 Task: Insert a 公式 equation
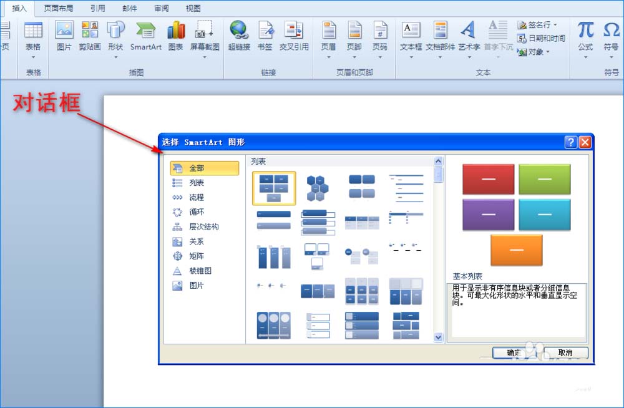pos(585,40)
